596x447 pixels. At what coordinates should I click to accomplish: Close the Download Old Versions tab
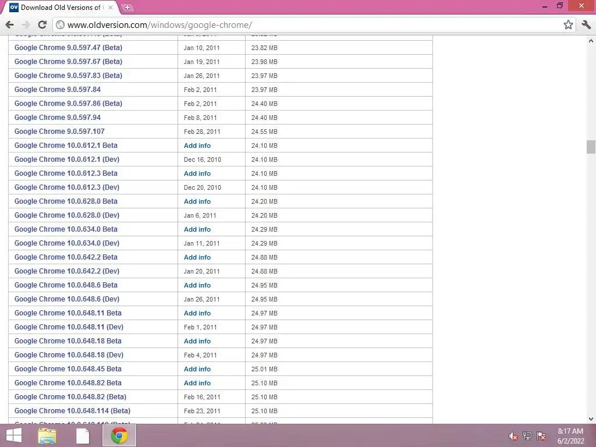click(x=111, y=8)
